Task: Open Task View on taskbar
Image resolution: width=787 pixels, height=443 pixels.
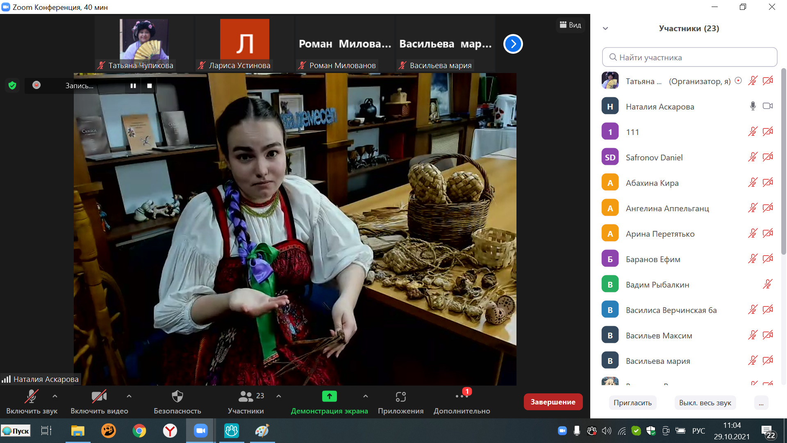Action: pos(46,431)
